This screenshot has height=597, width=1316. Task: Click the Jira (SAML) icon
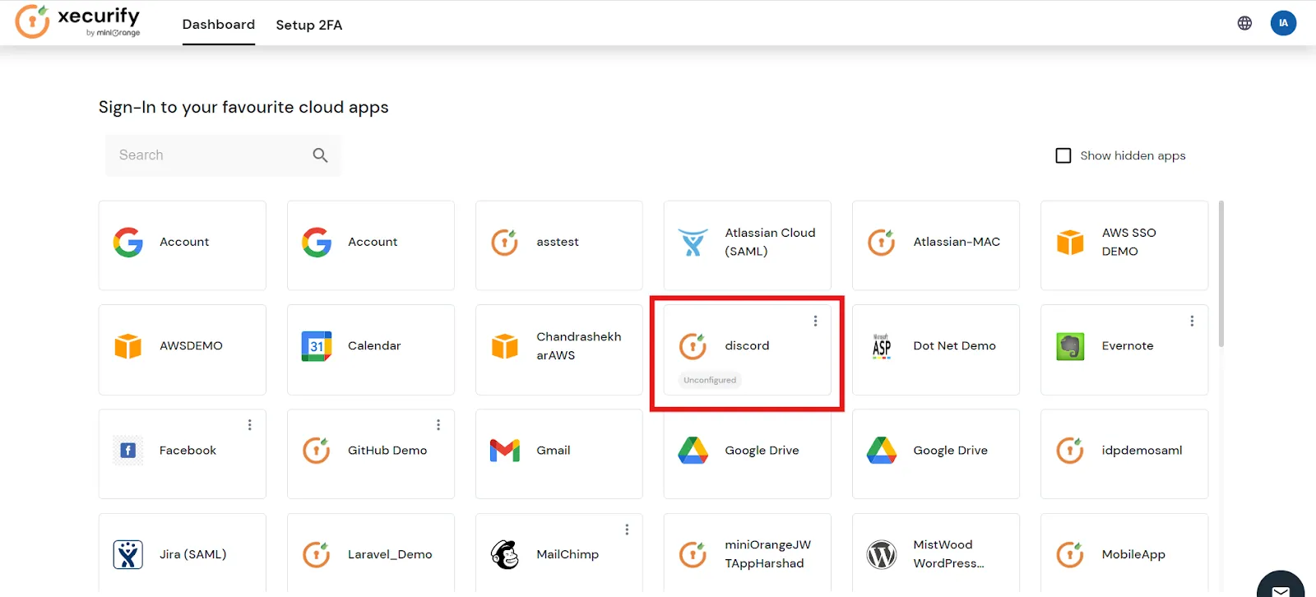pyautogui.click(x=128, y=555)
